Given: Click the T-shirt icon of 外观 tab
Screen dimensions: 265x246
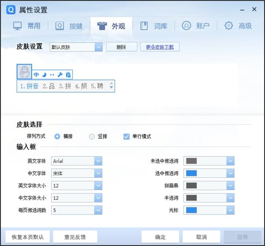Looking at the screenshot, I should pos(102,26).
